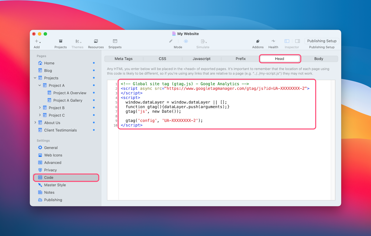Open General settings gear icon
Screen dimensions: 371x236
pyautogui.click(x=40, y=148)
